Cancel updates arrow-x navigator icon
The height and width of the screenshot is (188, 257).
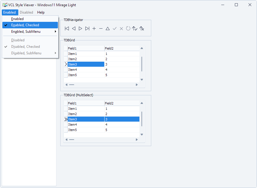tap(141, 29)
